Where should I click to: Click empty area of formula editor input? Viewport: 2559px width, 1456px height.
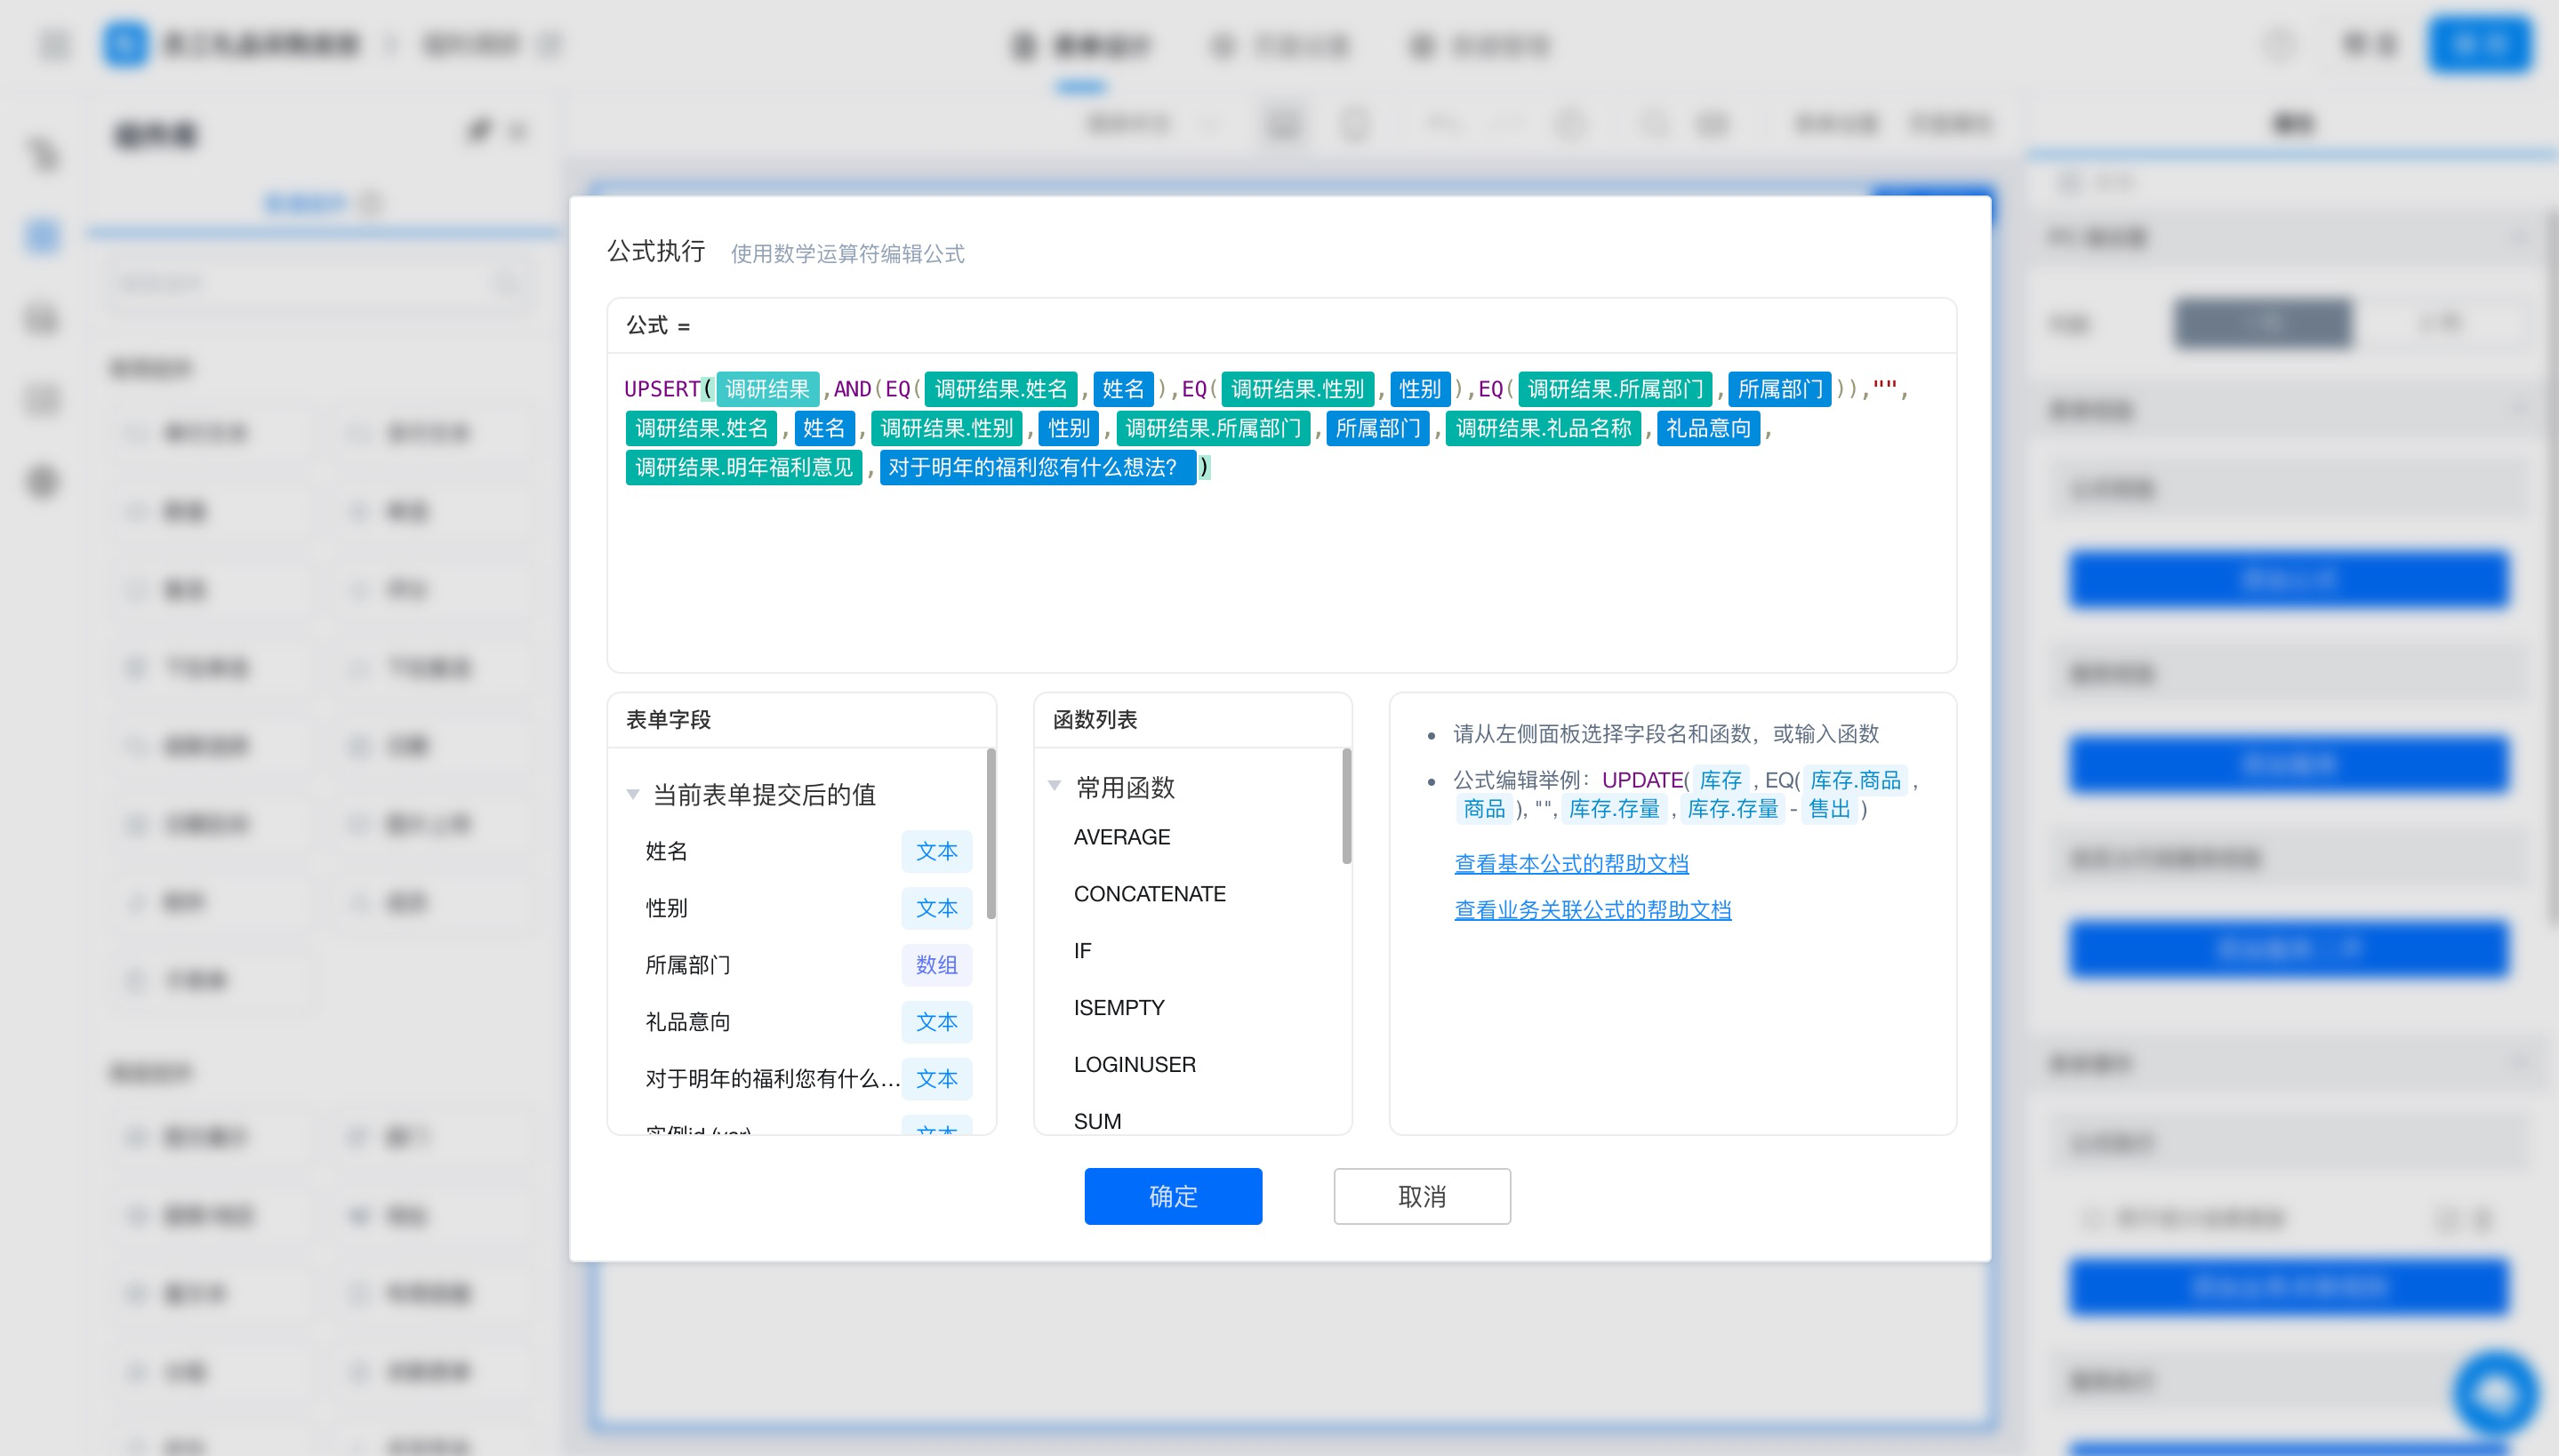(x=1280, y=580)
